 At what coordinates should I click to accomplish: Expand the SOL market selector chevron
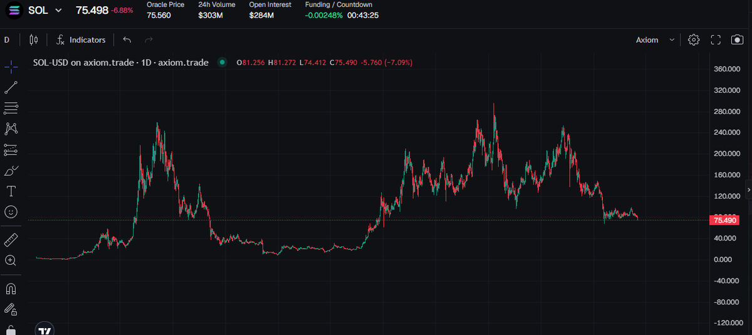point(59,11)
